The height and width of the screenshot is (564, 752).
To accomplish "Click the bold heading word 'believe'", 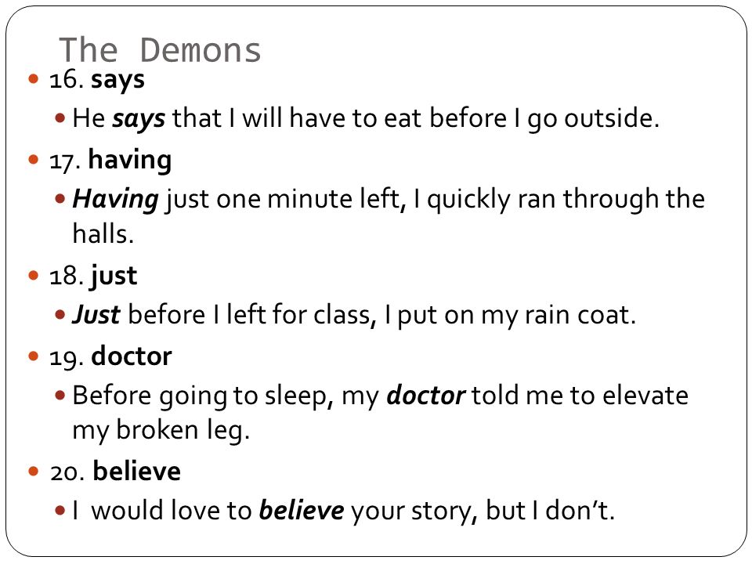I will [136, 471].
